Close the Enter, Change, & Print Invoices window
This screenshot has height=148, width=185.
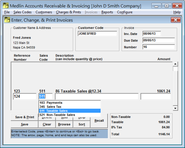pyautogui.click(x=175, y=20)
